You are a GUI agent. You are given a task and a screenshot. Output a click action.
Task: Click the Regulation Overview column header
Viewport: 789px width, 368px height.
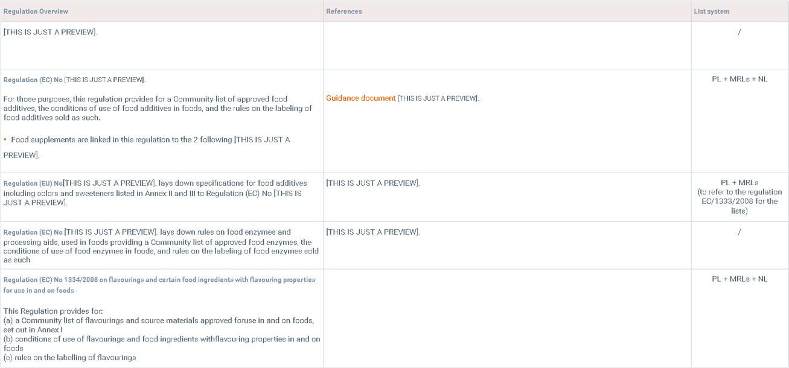(x=36, y=11)
